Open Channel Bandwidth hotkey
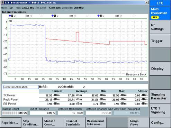This screenshot has height=128, width=171. [x=74, y=122]
